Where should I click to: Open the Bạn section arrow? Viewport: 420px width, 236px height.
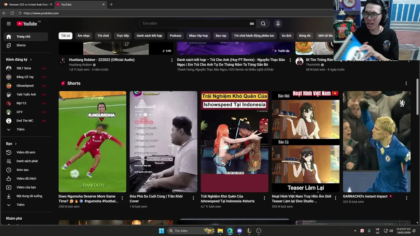(x=15, y=144)
